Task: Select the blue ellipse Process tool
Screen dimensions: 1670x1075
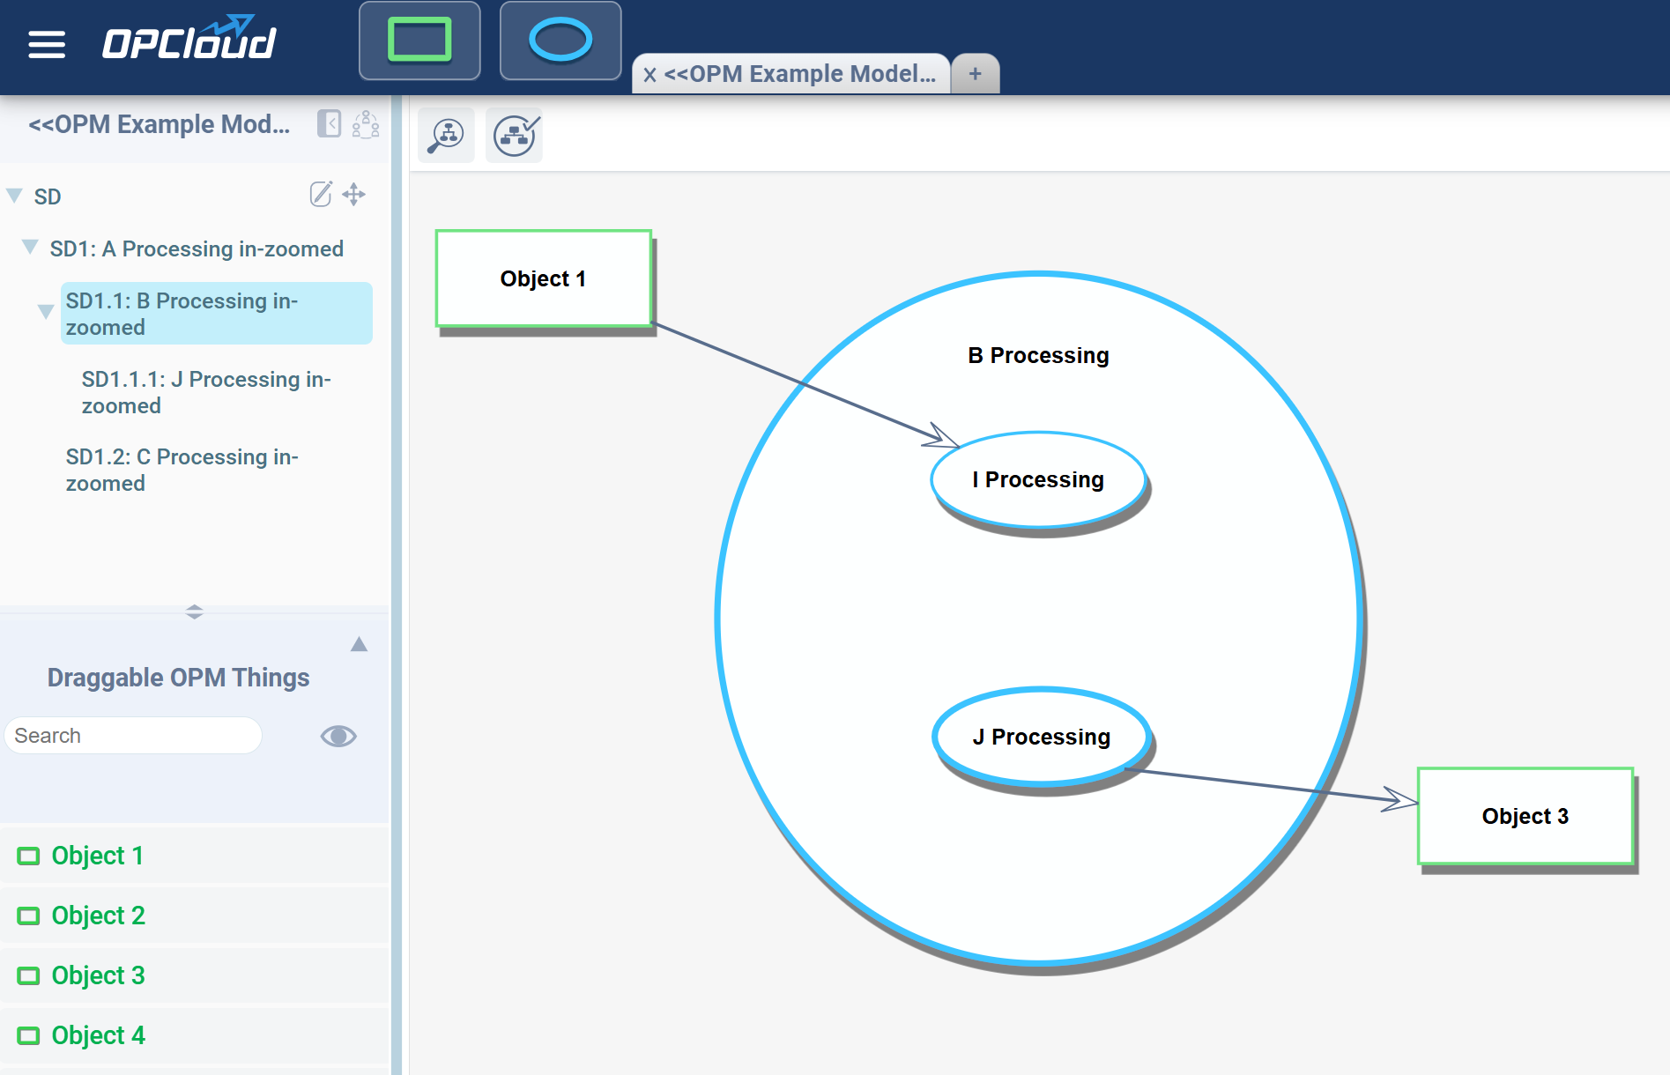Action: coord(560,41)
